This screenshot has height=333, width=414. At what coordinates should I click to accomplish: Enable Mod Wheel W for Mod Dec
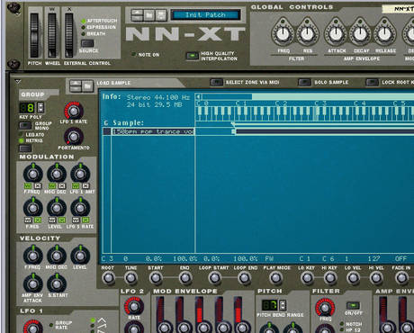click(52, 185)
